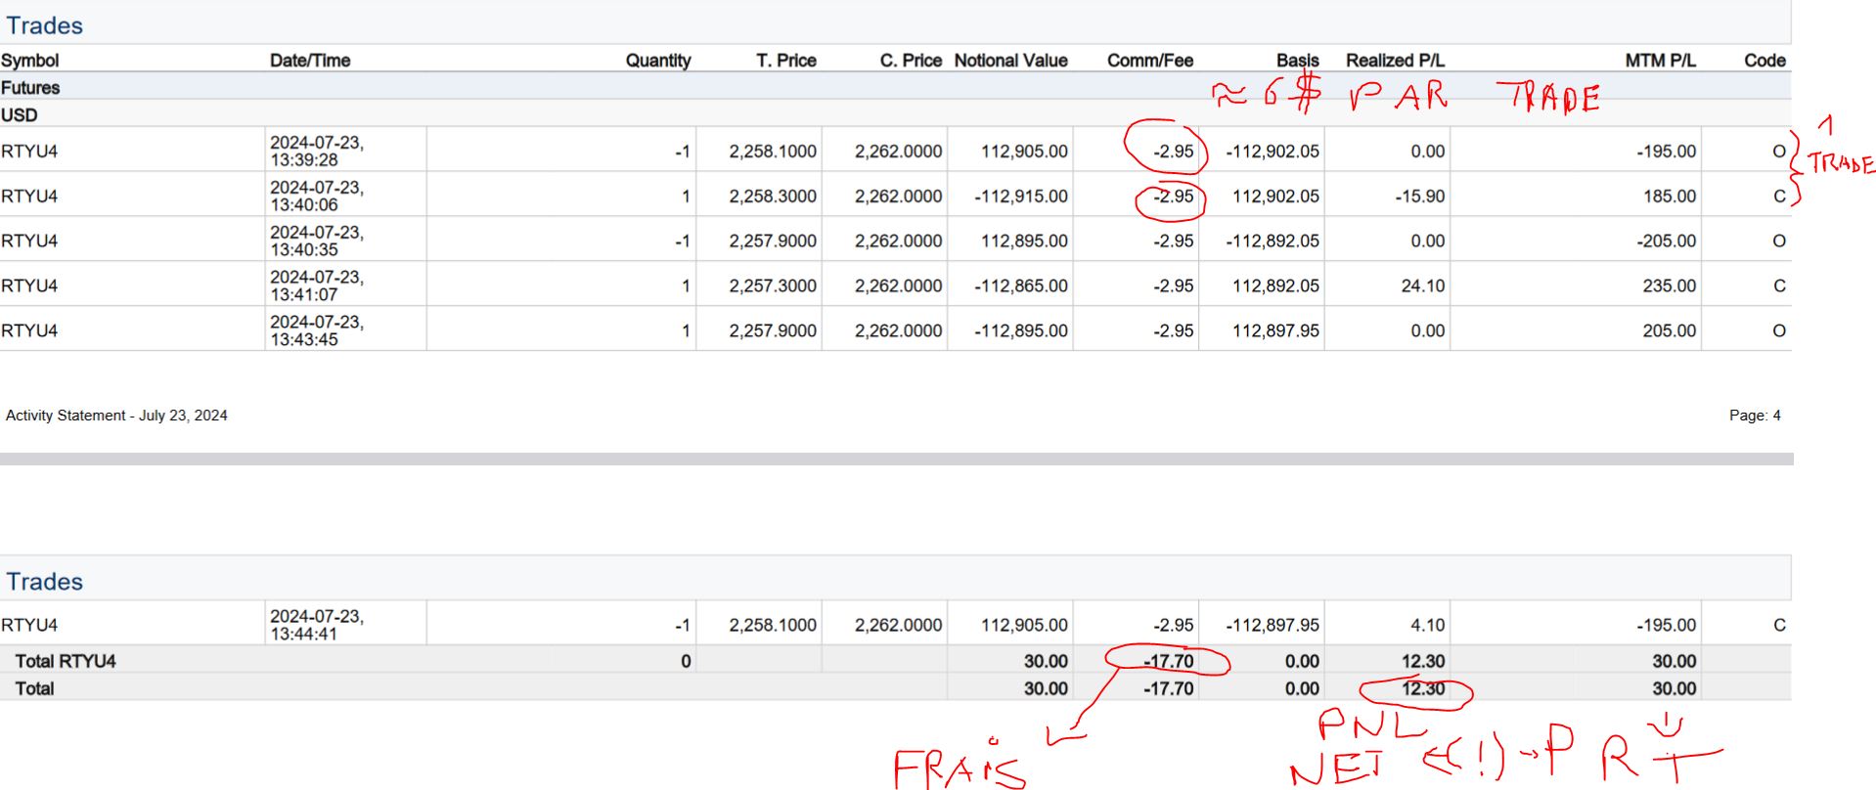Click the Page: 4 footer label
This screenshot has height=790, width=1876.
[x=1755, y=416]
